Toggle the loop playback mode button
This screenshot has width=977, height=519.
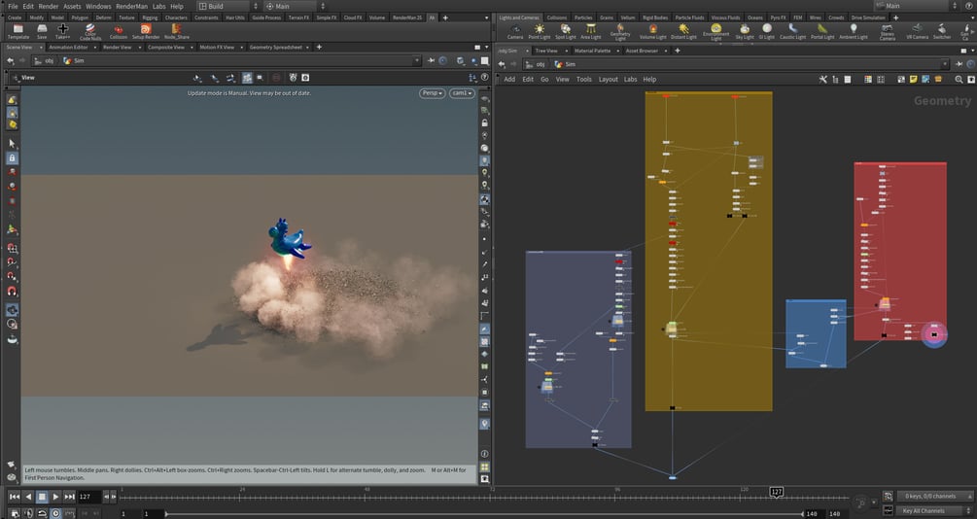point(42,513)
